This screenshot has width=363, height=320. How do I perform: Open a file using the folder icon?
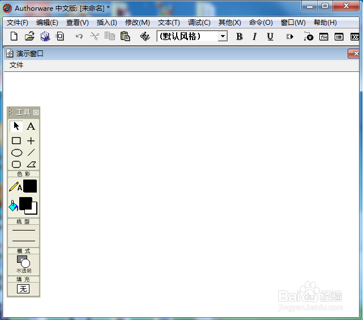[29, 36]
